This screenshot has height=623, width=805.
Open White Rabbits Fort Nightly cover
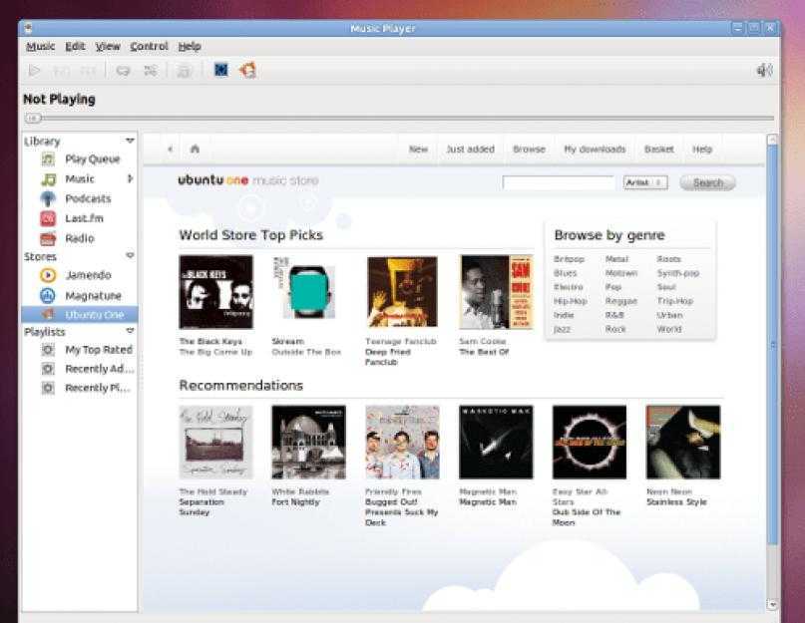pyautogui.click(x=308, y=442)
